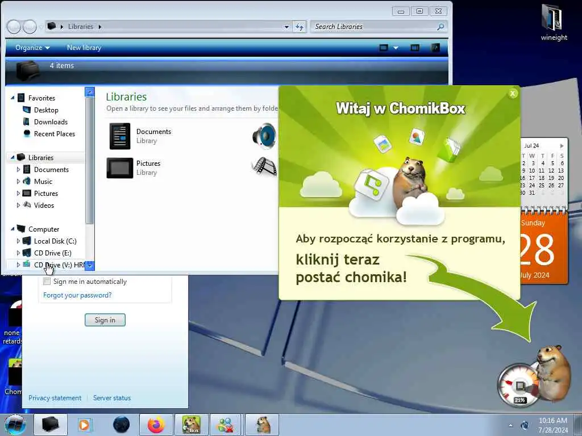Click New library in toolbar
Image resolution: width=582 pixels, height=436 pixels.
coord(84,48)
